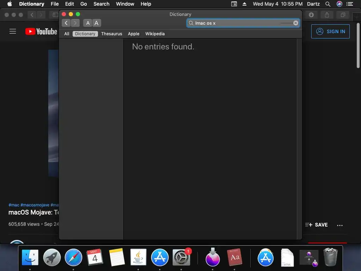Open Siri from the menu bar
Viewport: 361px width, 271px height.
click(339, 4)
